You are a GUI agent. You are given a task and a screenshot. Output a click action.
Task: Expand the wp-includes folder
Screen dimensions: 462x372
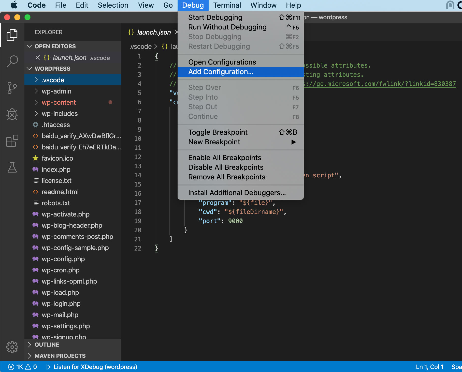point(73,114)
